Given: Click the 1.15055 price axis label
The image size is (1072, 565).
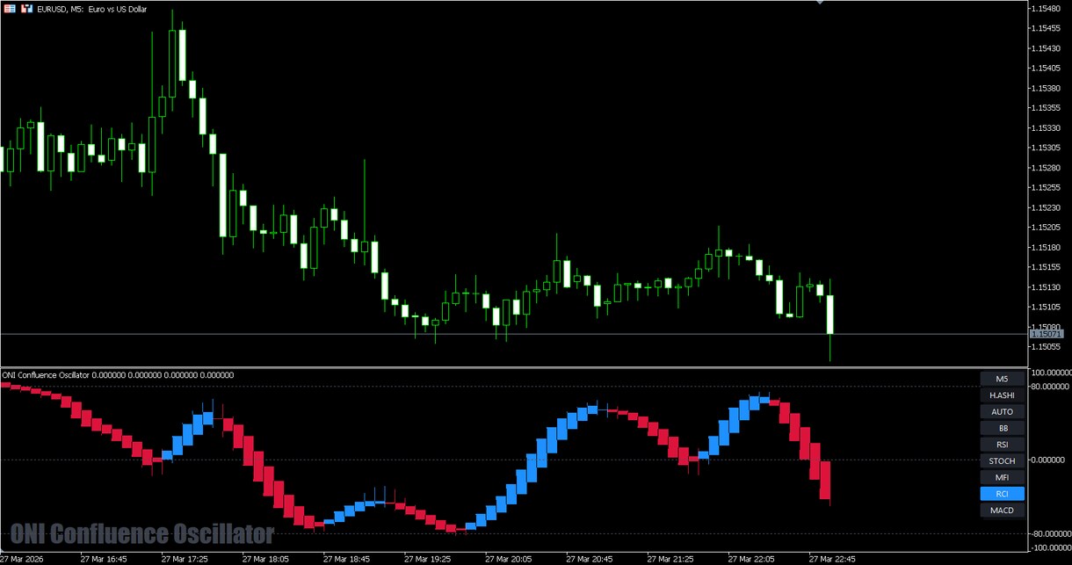Looking at the screenshot, I should (x=1047, y=347).
